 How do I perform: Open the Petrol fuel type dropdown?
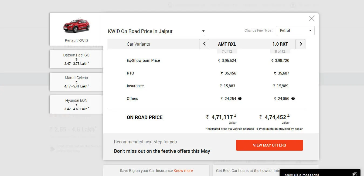point(295,31)
